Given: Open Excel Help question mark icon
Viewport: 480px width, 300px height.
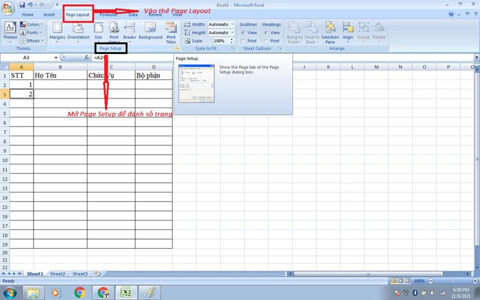Looking at the screenshot, I should click(451, 14).
